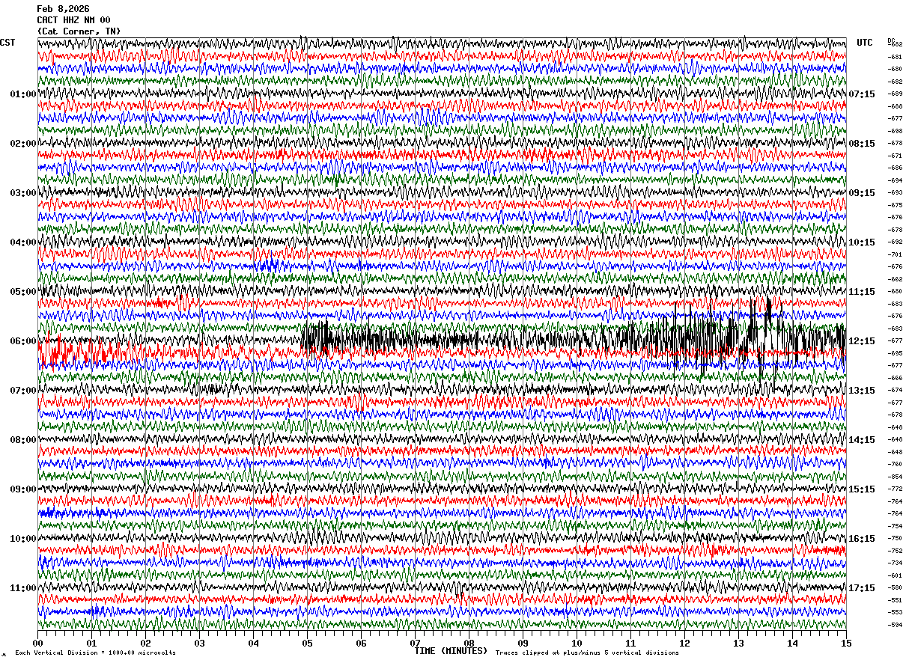
Task: Click minute 04 on the time axis
Action: click(x=253, y=643)
